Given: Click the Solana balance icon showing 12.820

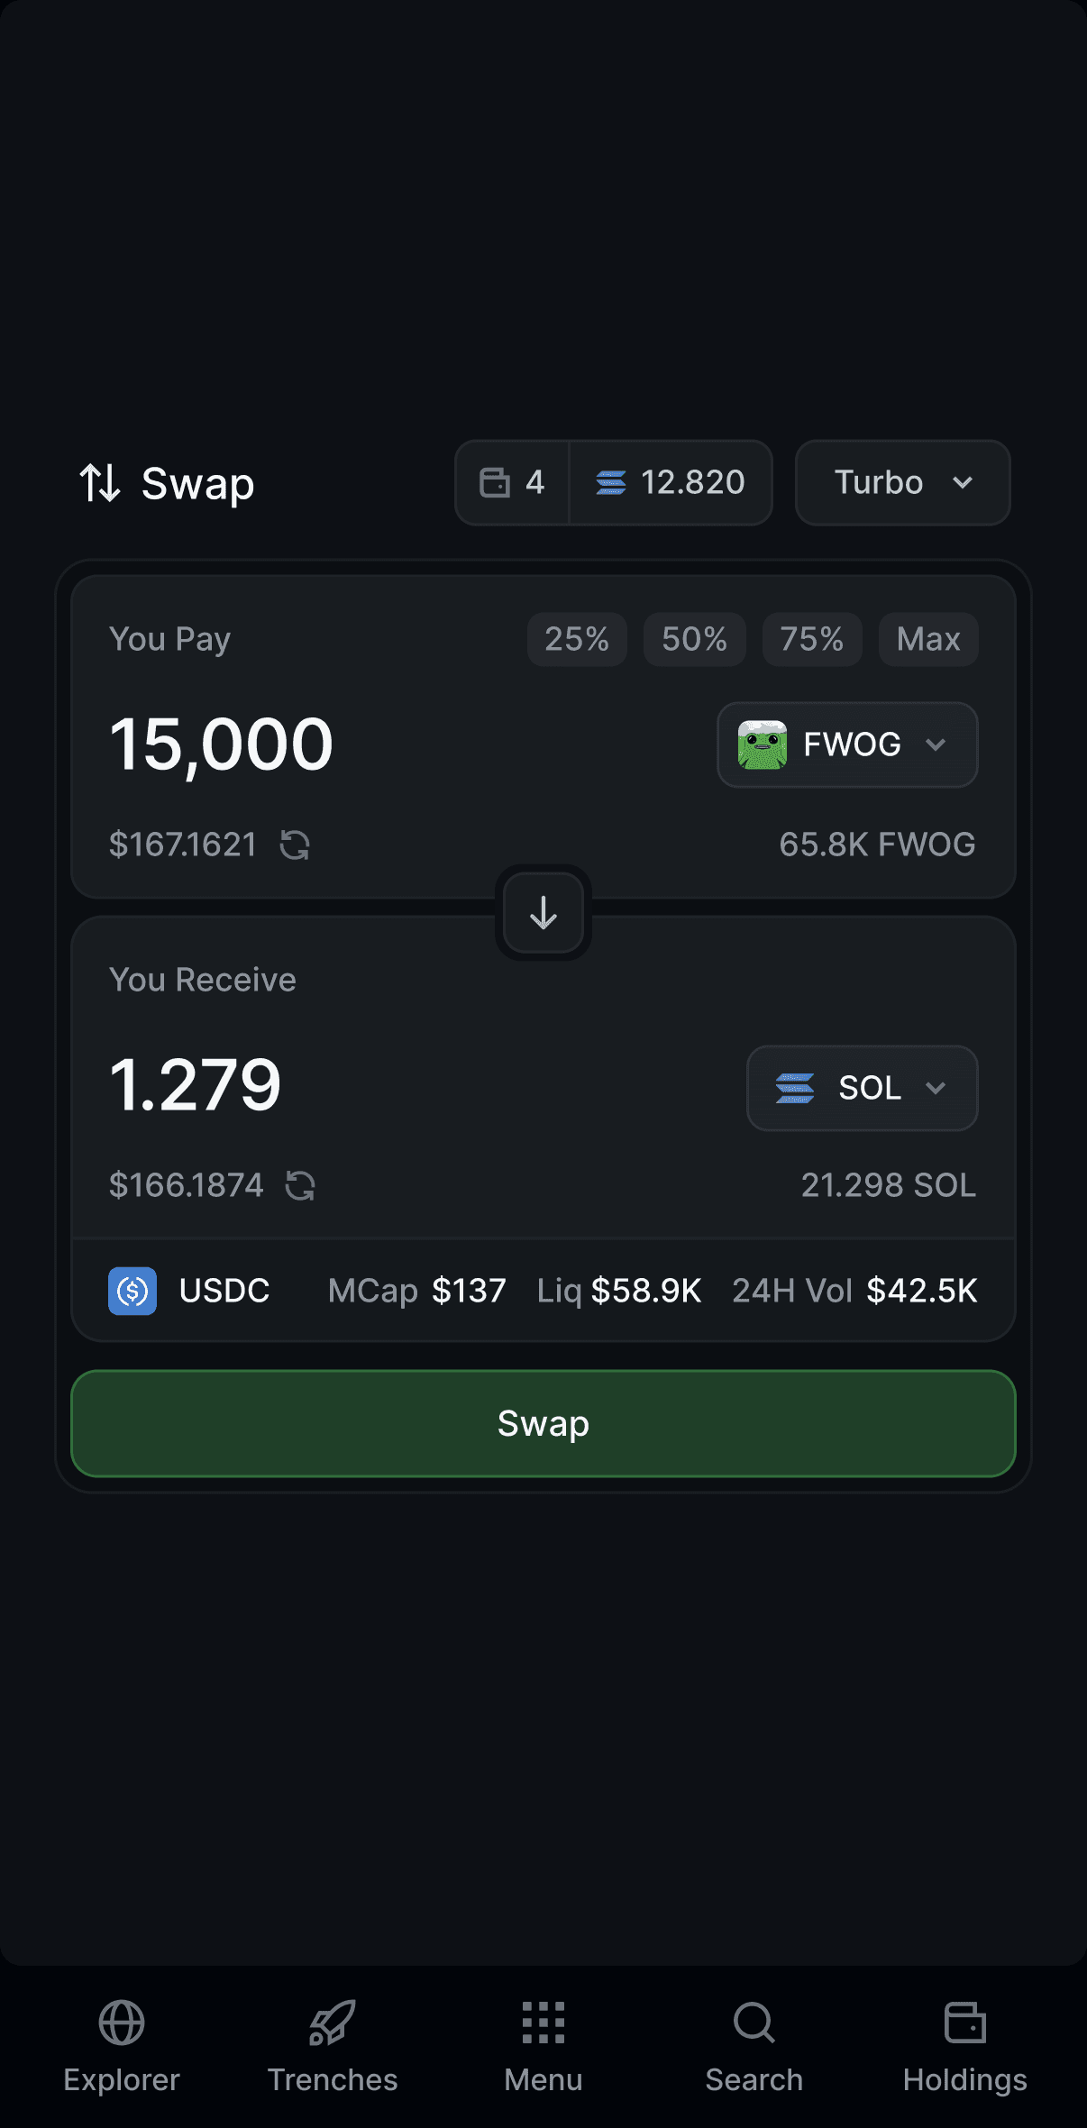Looking at the screenshot, I should coord(611,483).
